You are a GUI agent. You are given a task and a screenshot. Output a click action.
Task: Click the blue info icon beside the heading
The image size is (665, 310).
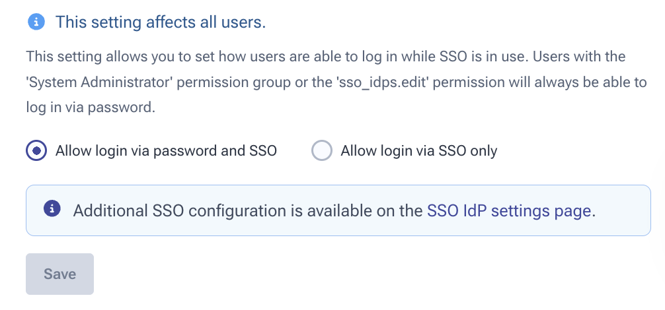pos(36,22)
